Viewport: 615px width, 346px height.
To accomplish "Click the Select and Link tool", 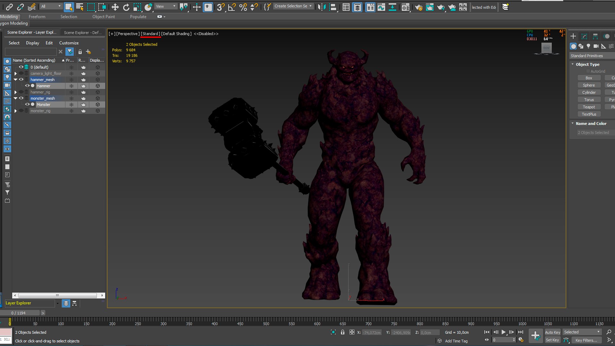I will 9,7.
